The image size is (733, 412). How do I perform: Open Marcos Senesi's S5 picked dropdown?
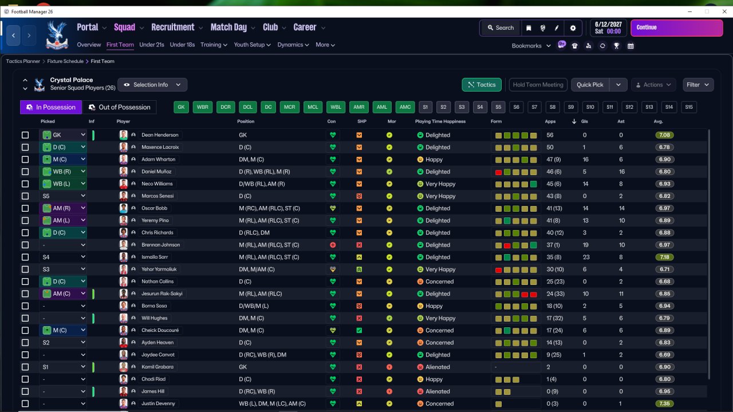pos(63,196)
